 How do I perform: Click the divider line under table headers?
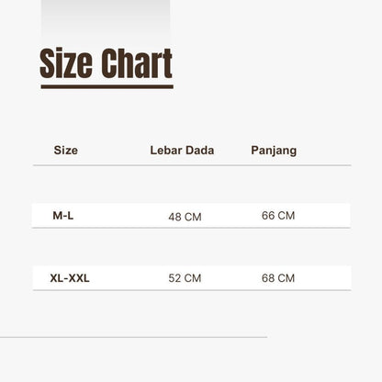click(x=192, y=165)
